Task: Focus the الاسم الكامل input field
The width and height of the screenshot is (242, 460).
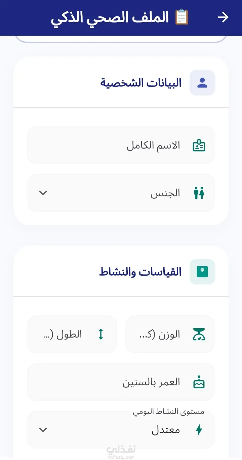Action: click(x=121, y=146)
